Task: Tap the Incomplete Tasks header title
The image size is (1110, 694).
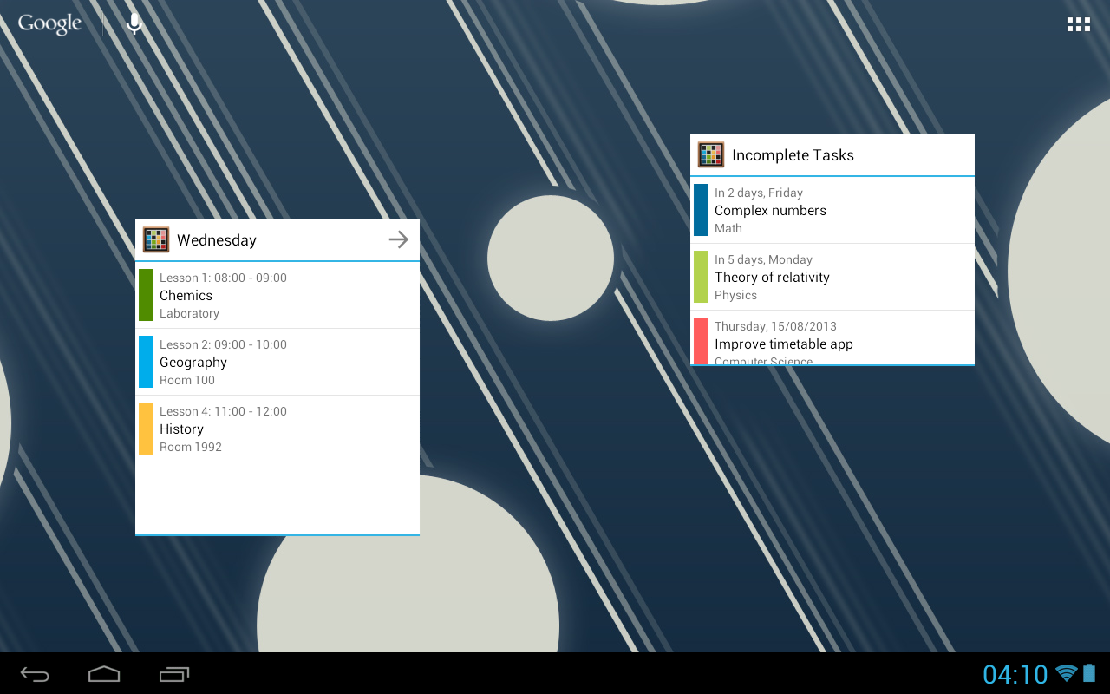Action: [793, 154]
